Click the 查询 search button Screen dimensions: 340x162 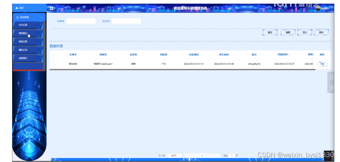click(x=270, y=32)
